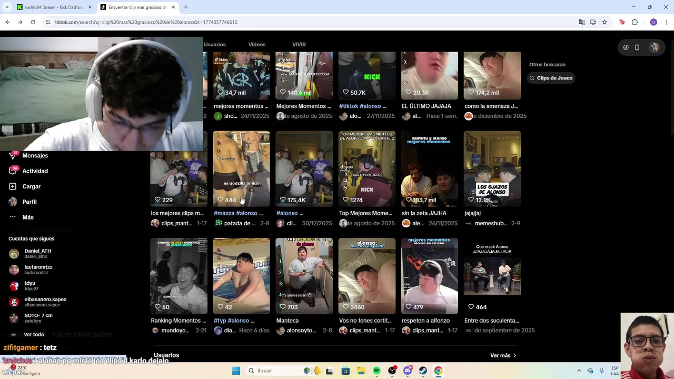The width and height of the screenshot is (674, 379).
Task: Click the #mazza #alonso video caption
Action: 238,213
